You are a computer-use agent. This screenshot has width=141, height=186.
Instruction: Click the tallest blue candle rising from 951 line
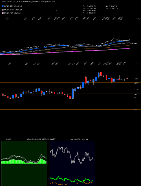(73, 94)
